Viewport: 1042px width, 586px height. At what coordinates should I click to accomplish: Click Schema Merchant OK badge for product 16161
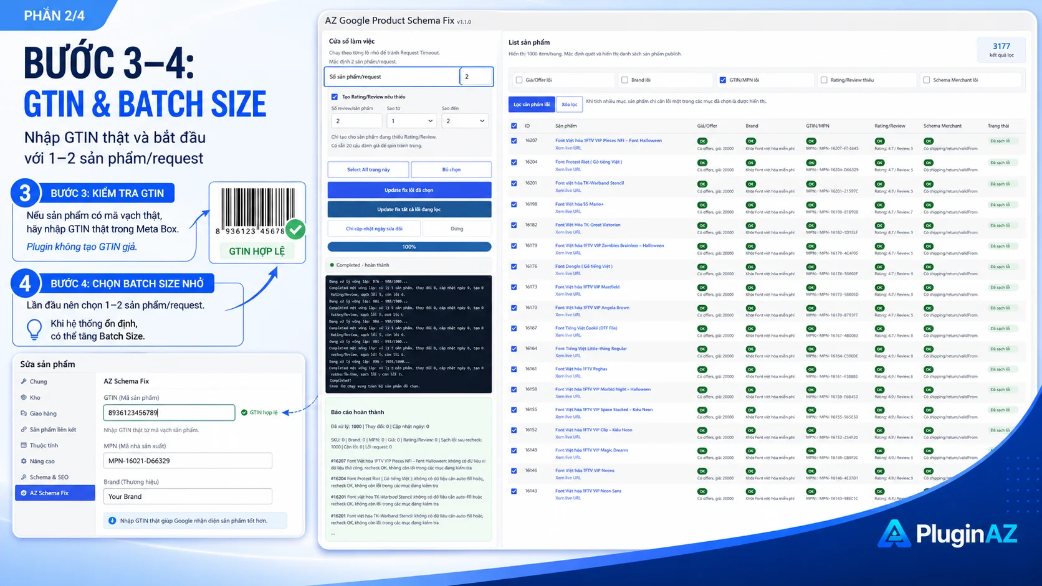pos(929,370)
